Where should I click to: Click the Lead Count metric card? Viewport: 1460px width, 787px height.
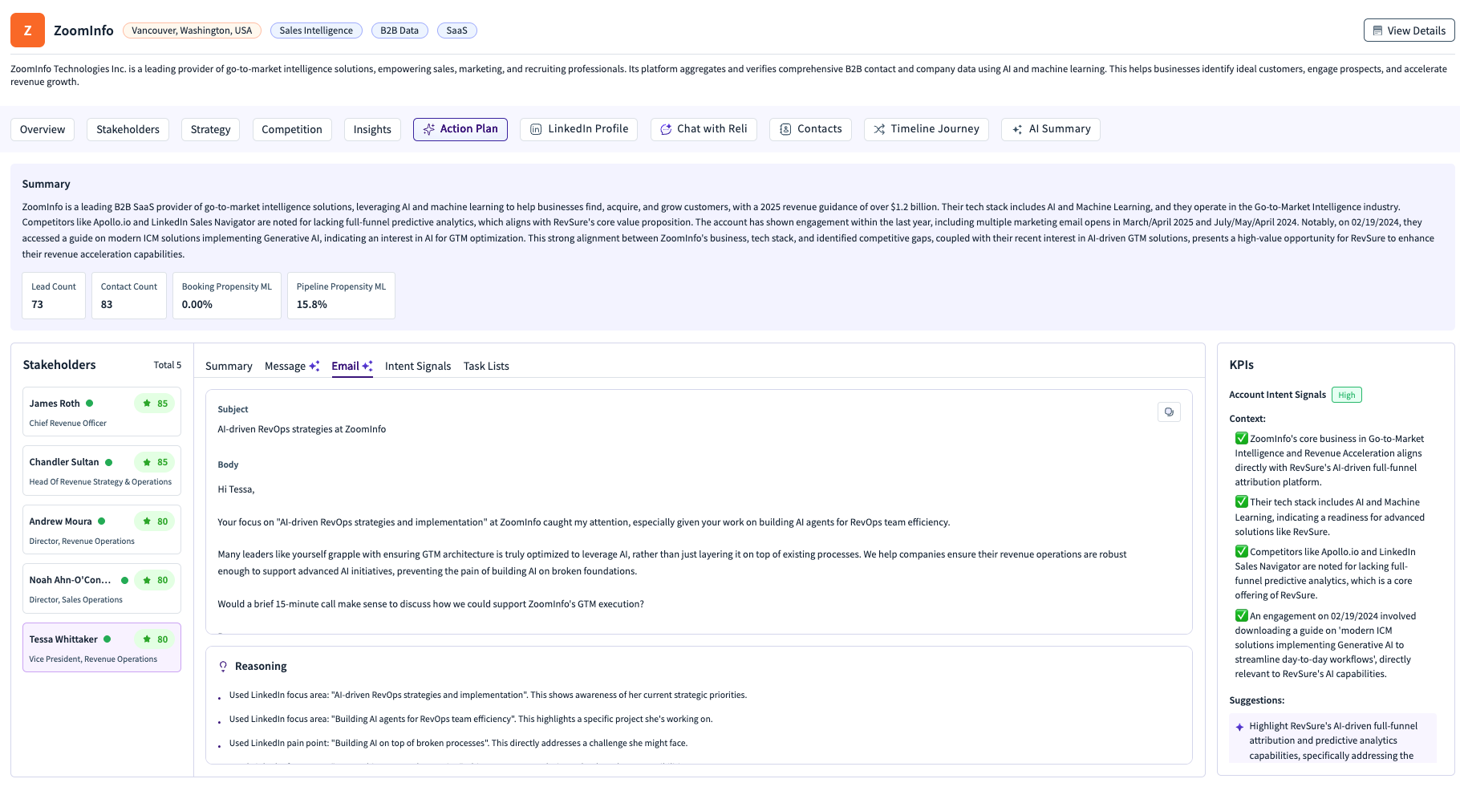tap(54, 295)
